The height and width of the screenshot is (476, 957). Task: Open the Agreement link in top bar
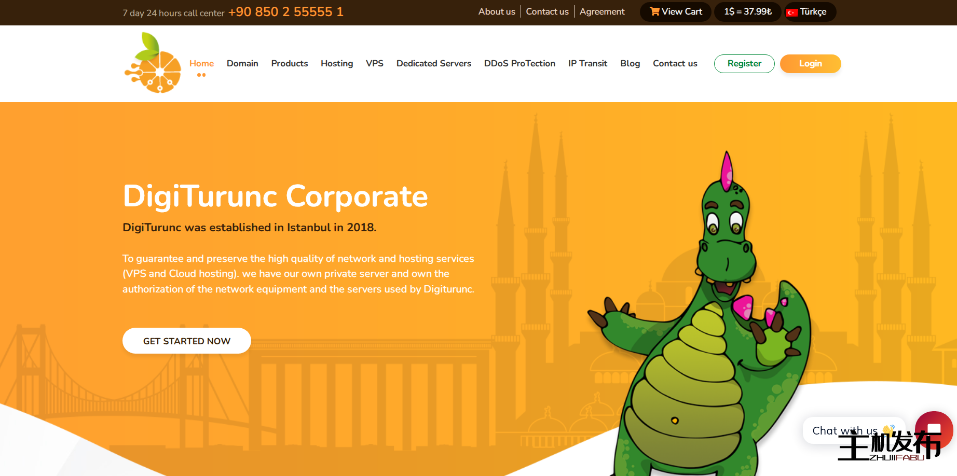pyautogui.click(x=602, y=12)
